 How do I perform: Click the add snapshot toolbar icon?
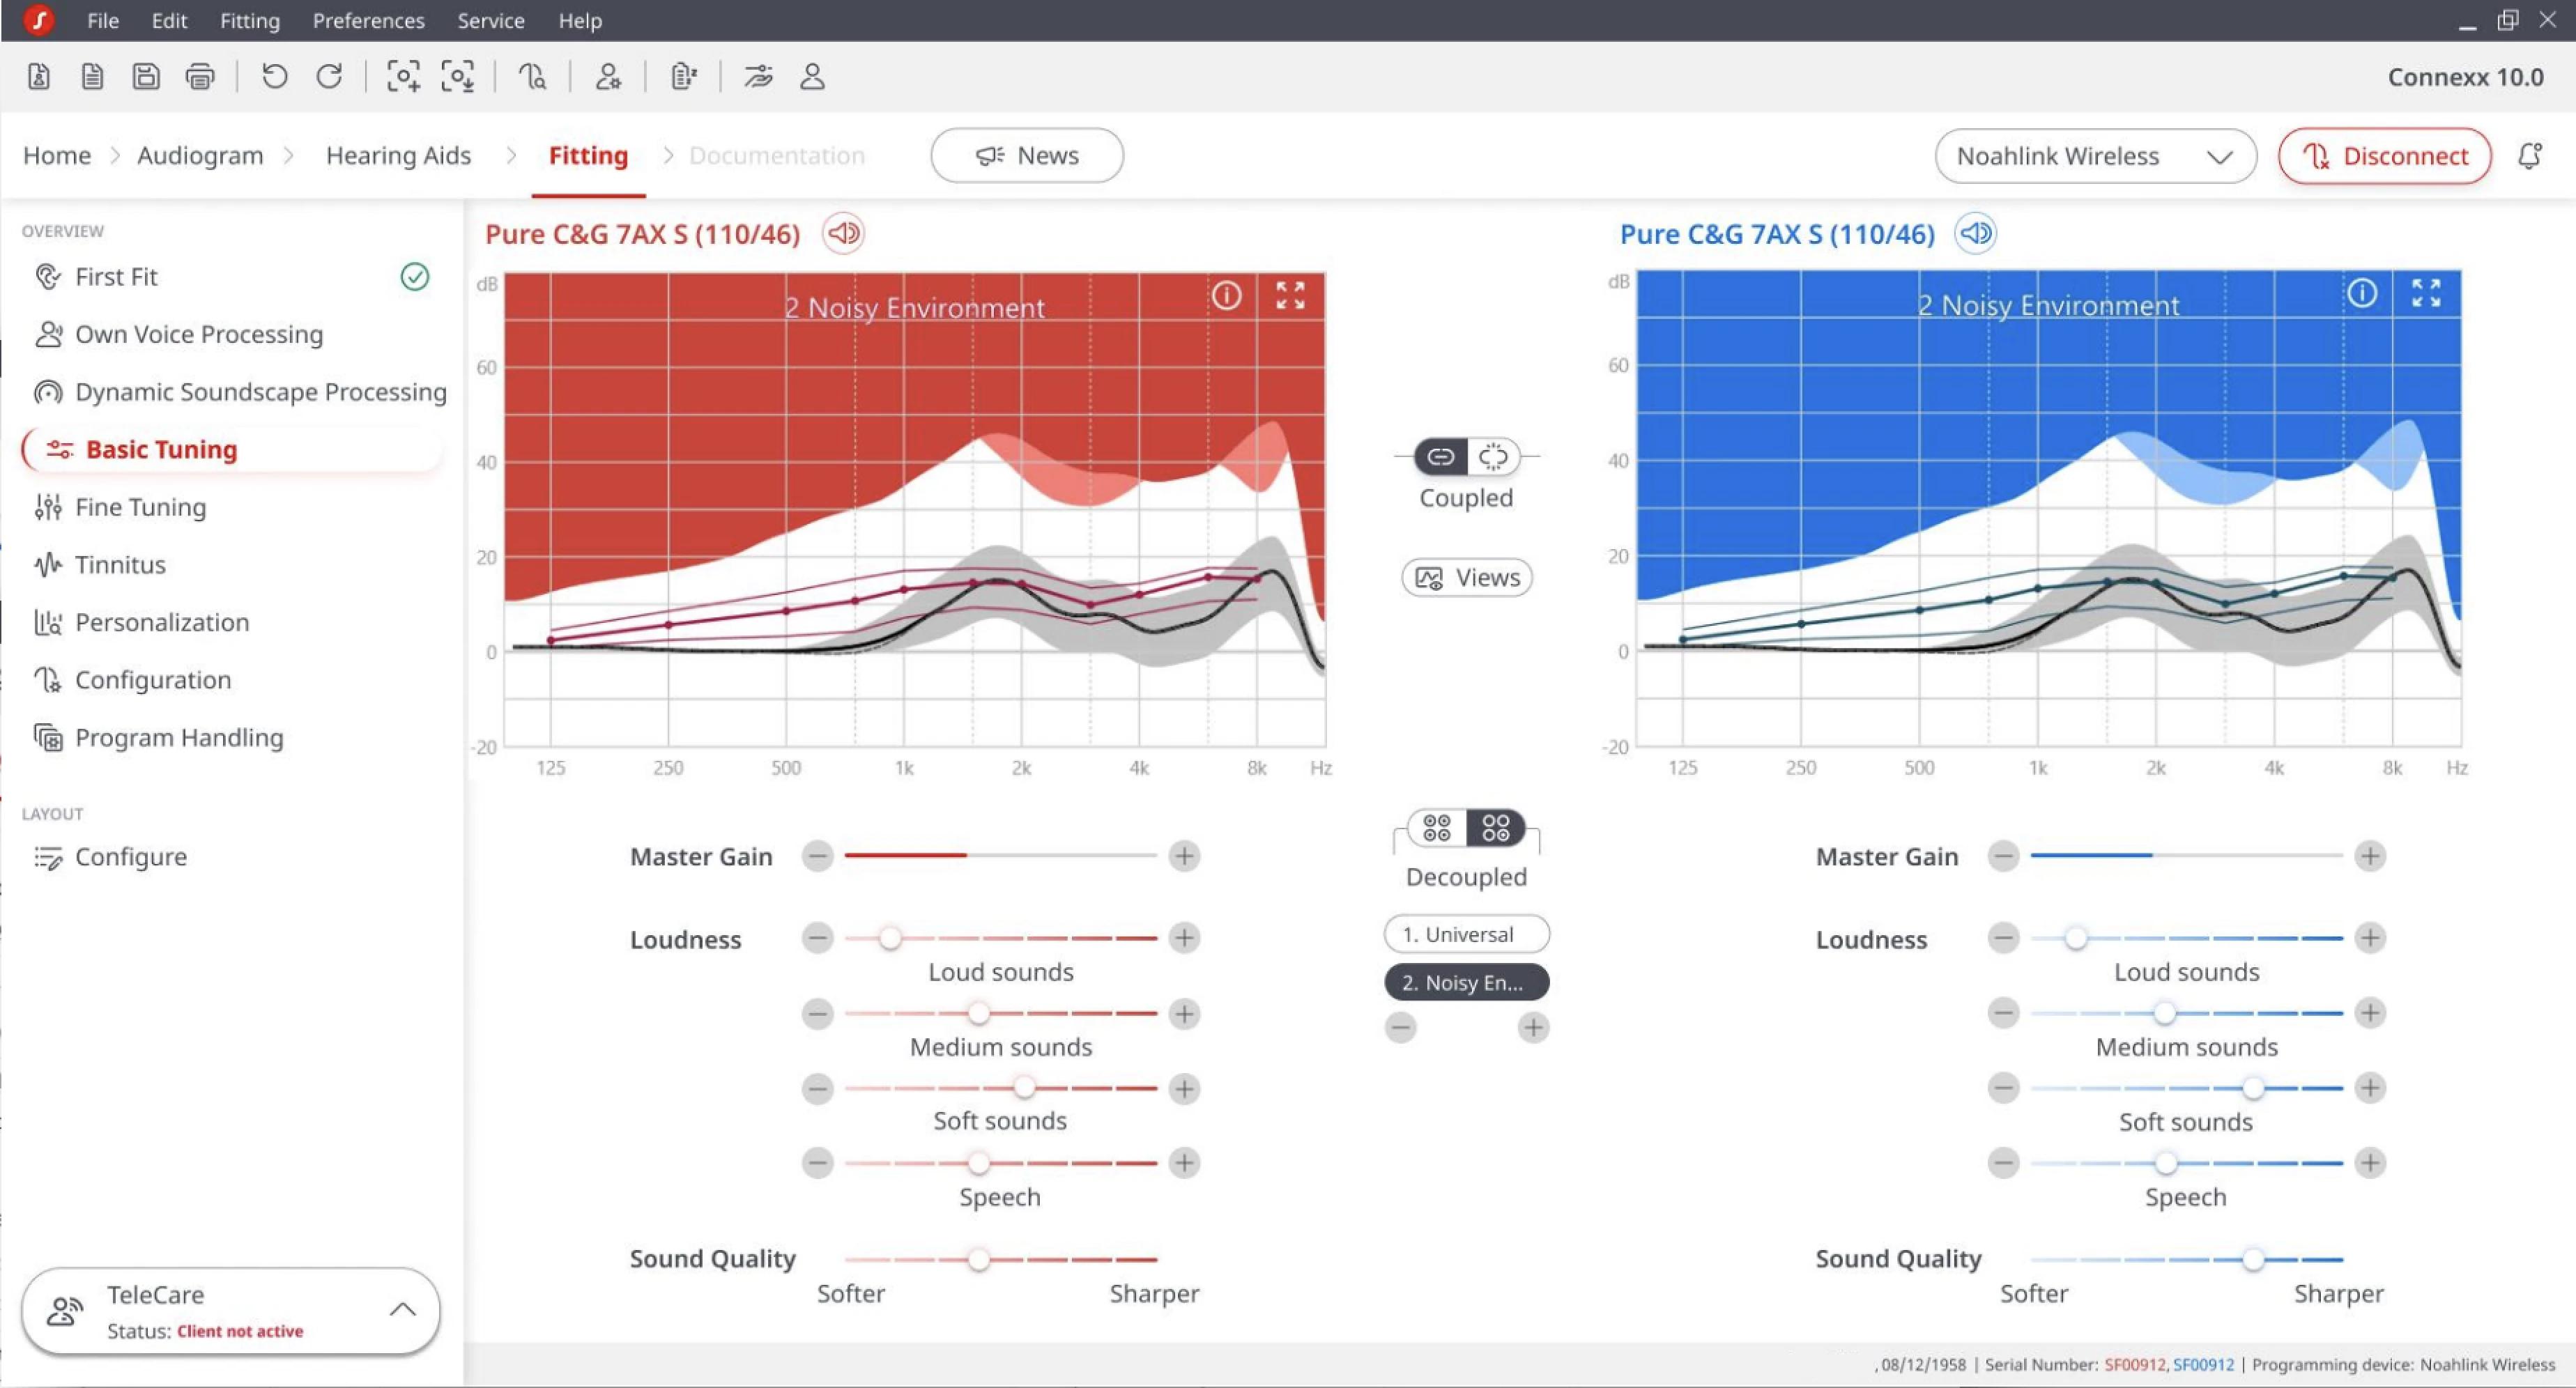click(x=403, y=76)
